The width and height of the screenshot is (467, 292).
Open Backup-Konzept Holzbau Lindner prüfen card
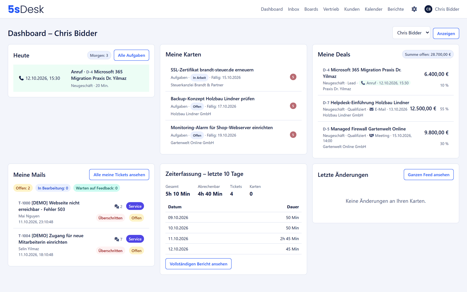(x=212, y=99)
